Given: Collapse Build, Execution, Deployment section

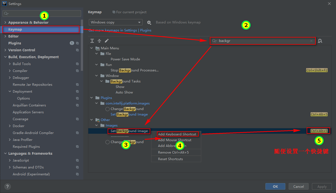Looking at the screenshot, I should [5, 57].
